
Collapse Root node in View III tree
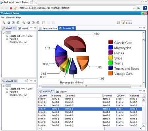coord(4,86)
